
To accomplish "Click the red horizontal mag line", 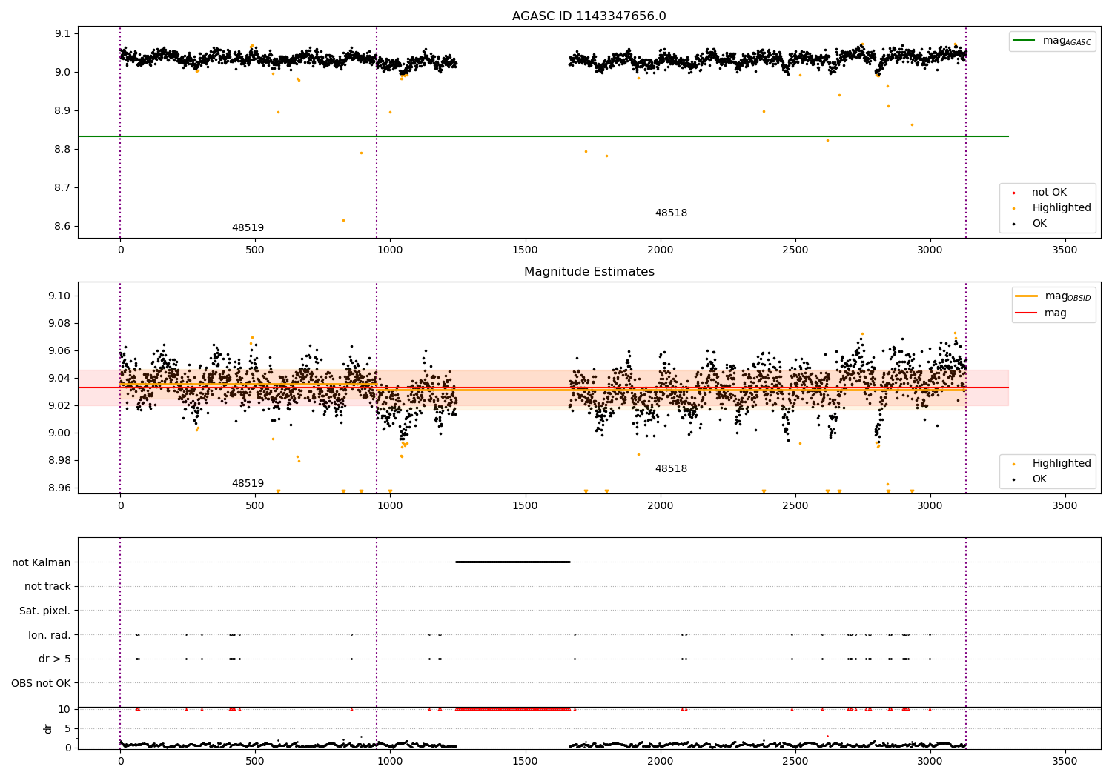I will (x=543, y=388).
